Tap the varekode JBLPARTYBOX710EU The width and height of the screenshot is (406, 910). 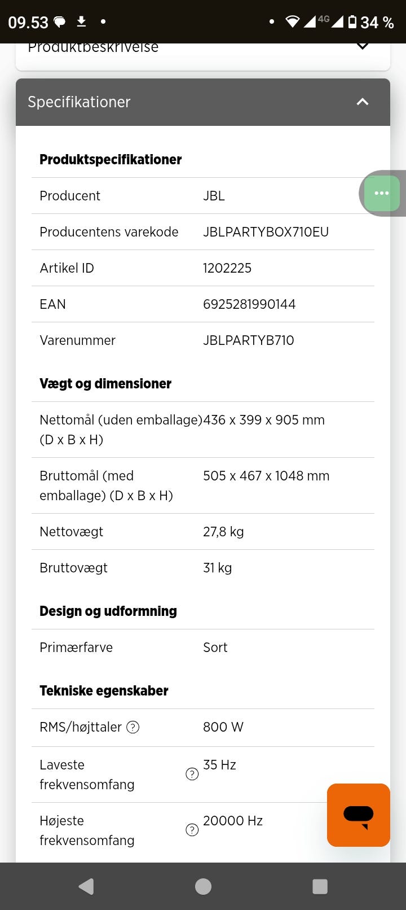point(266,232)
